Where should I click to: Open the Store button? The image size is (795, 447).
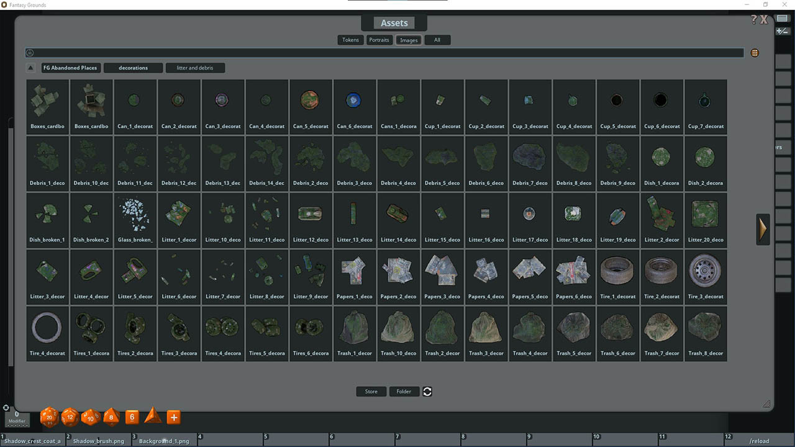pyautogui.click(x=371, y=391)
